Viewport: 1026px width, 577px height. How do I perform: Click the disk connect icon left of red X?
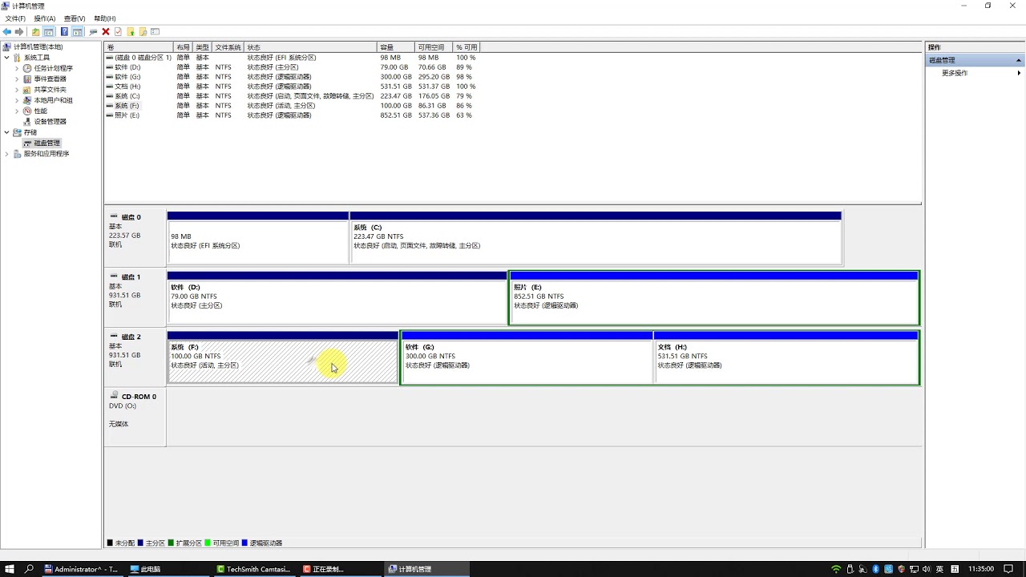pos(93,32)
